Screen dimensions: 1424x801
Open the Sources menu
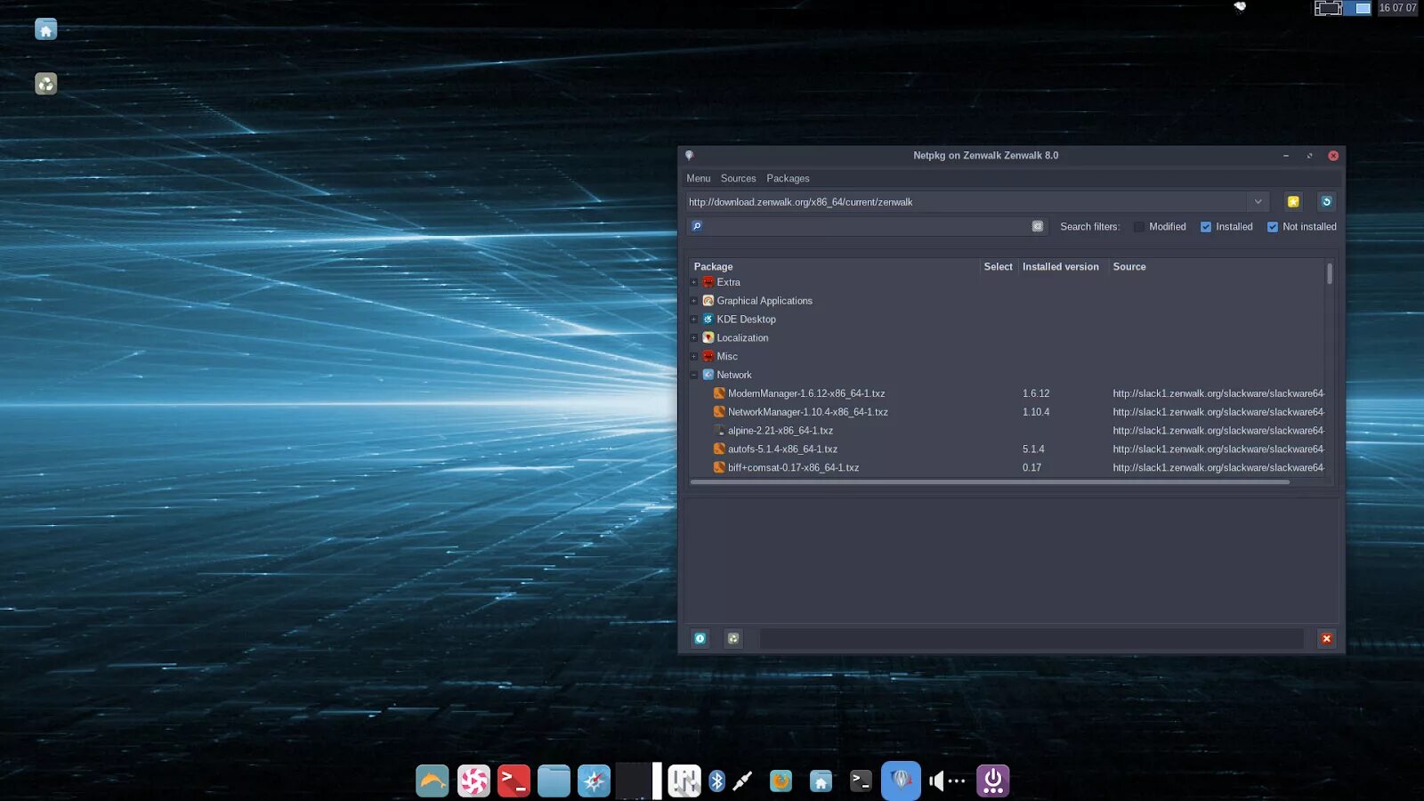(x=738, y=179)
